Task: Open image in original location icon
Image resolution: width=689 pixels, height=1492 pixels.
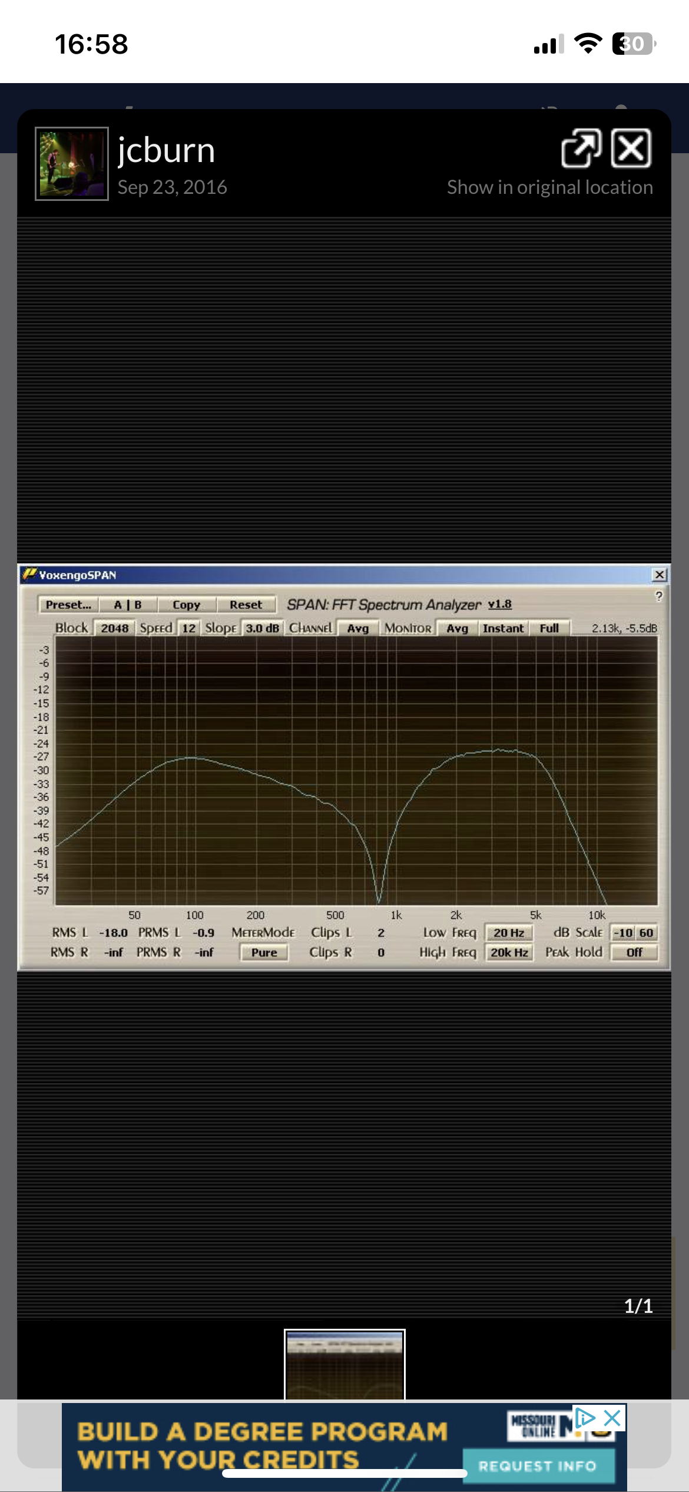Action: [x=581, y=148]
